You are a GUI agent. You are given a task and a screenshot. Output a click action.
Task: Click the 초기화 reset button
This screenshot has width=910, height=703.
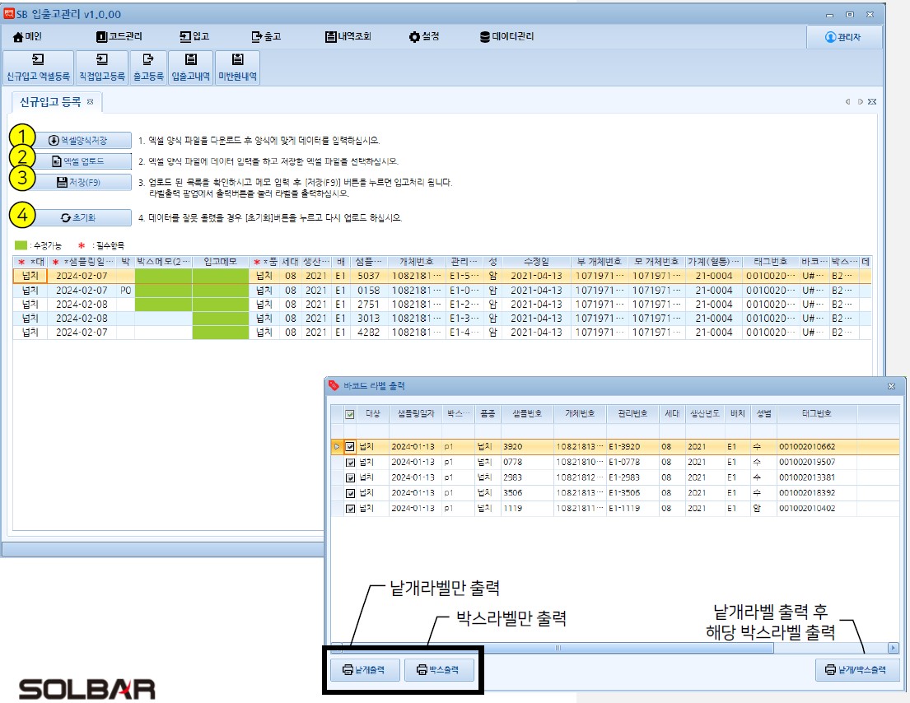click(78, 217)
